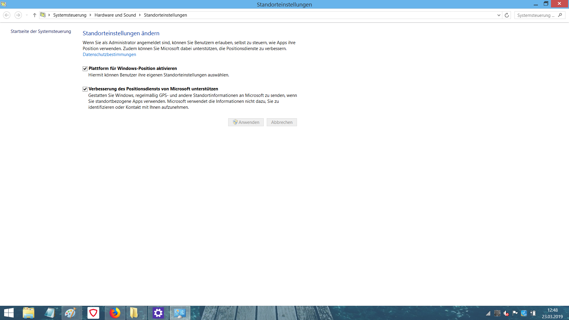Expand the address bar history dropdown
This screenshot has height=320, width=569.
tap(499, 15)
